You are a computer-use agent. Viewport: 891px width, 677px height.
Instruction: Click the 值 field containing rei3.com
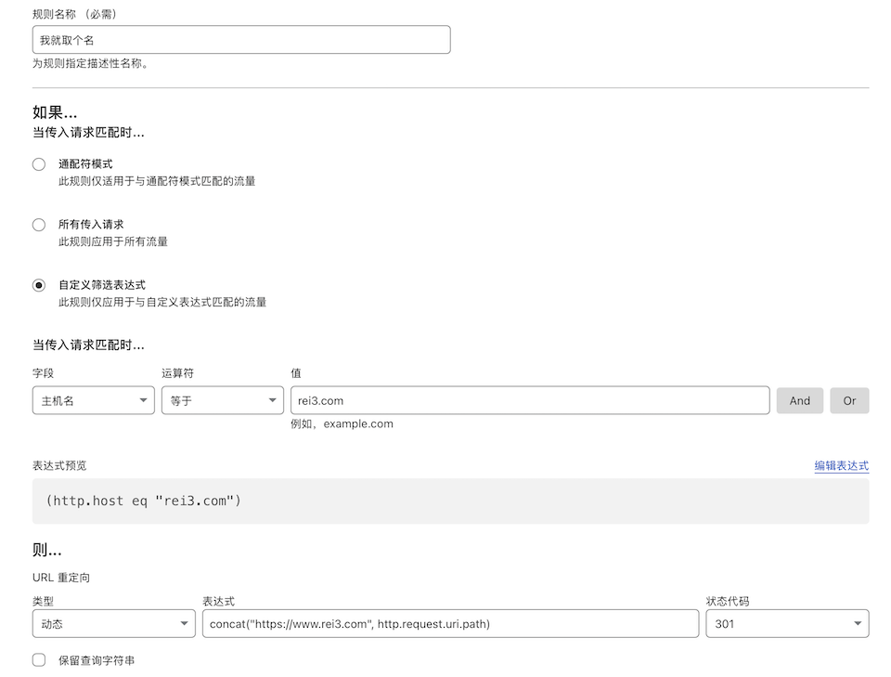click(529, 400)
